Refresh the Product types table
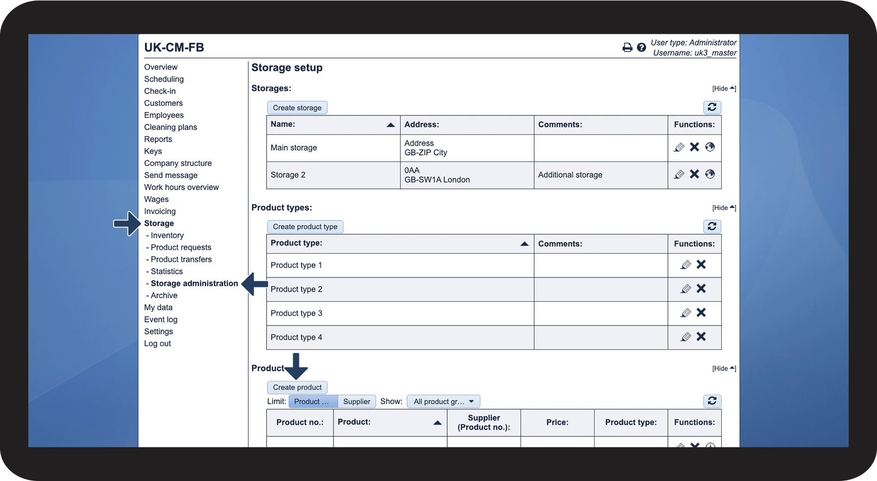 (x=712, y=226)
